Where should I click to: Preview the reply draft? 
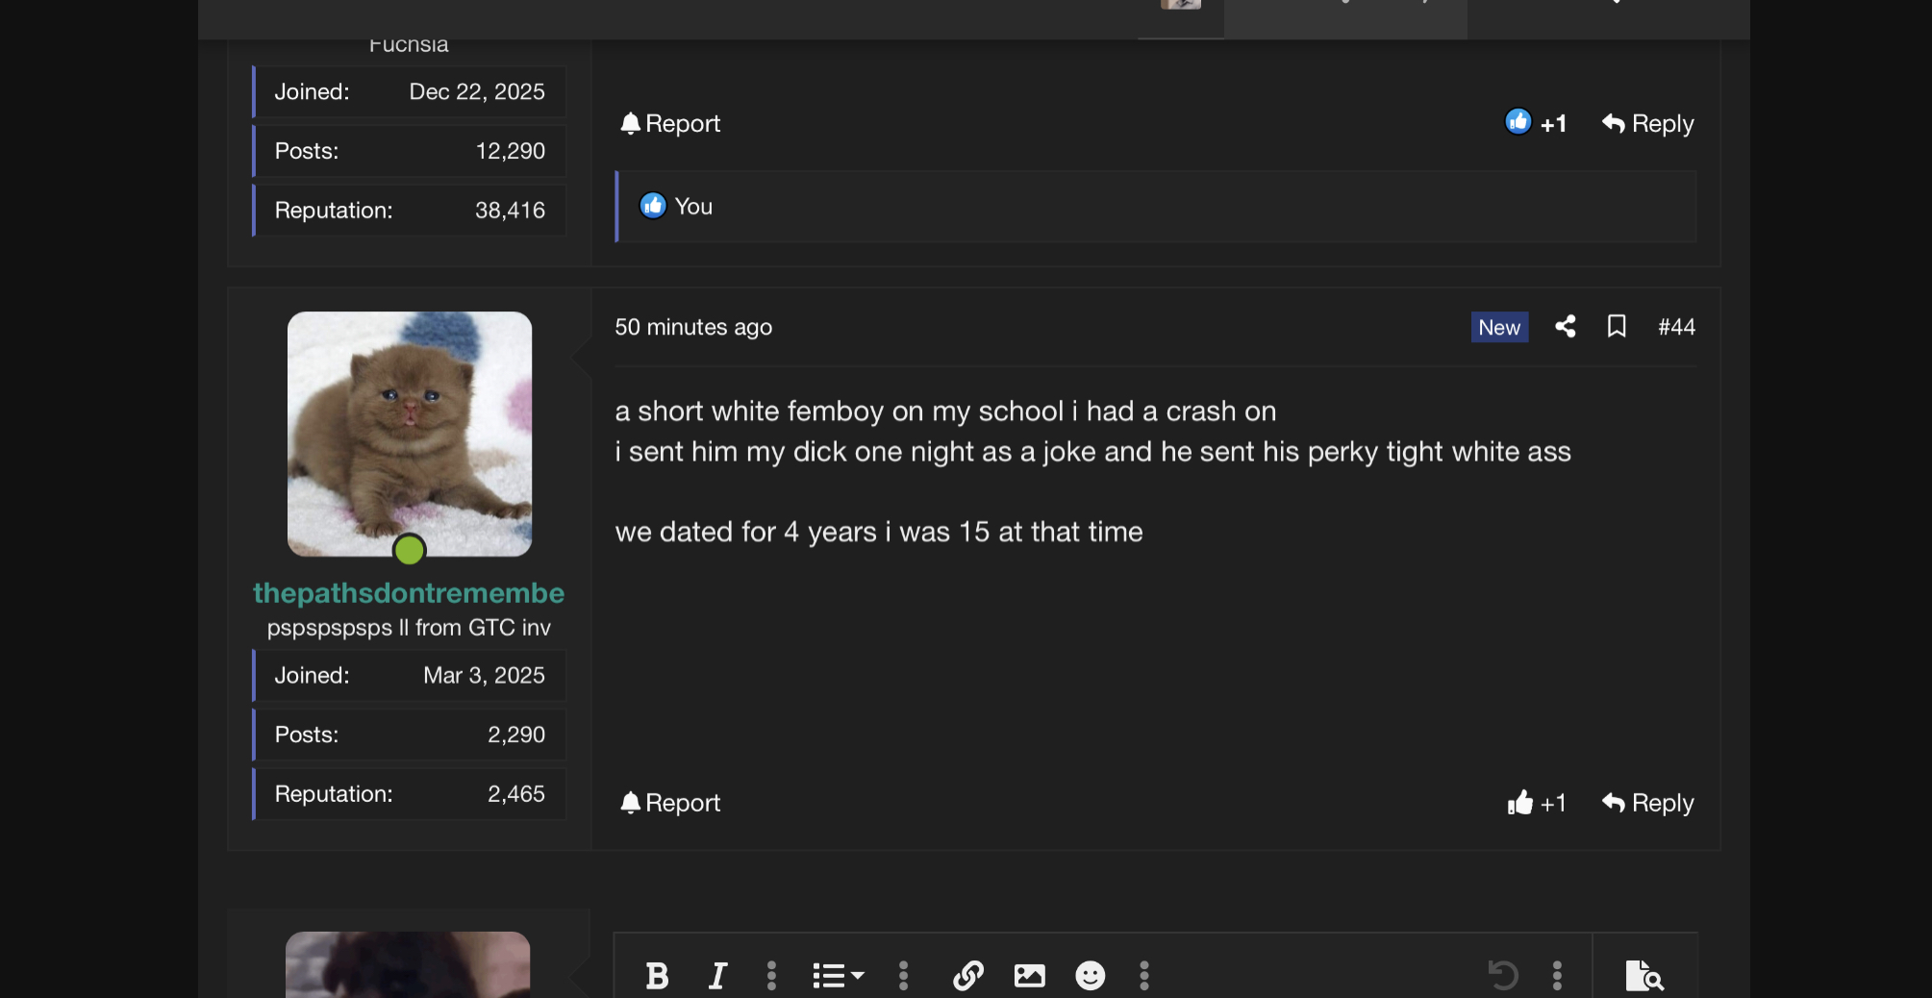1644,976
